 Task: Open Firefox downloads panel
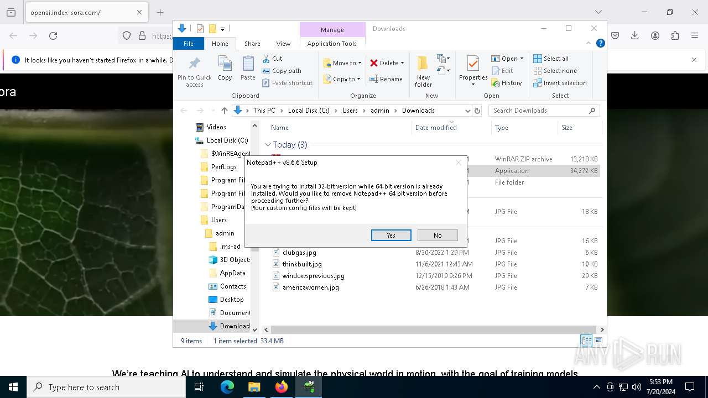click(635, 36)
